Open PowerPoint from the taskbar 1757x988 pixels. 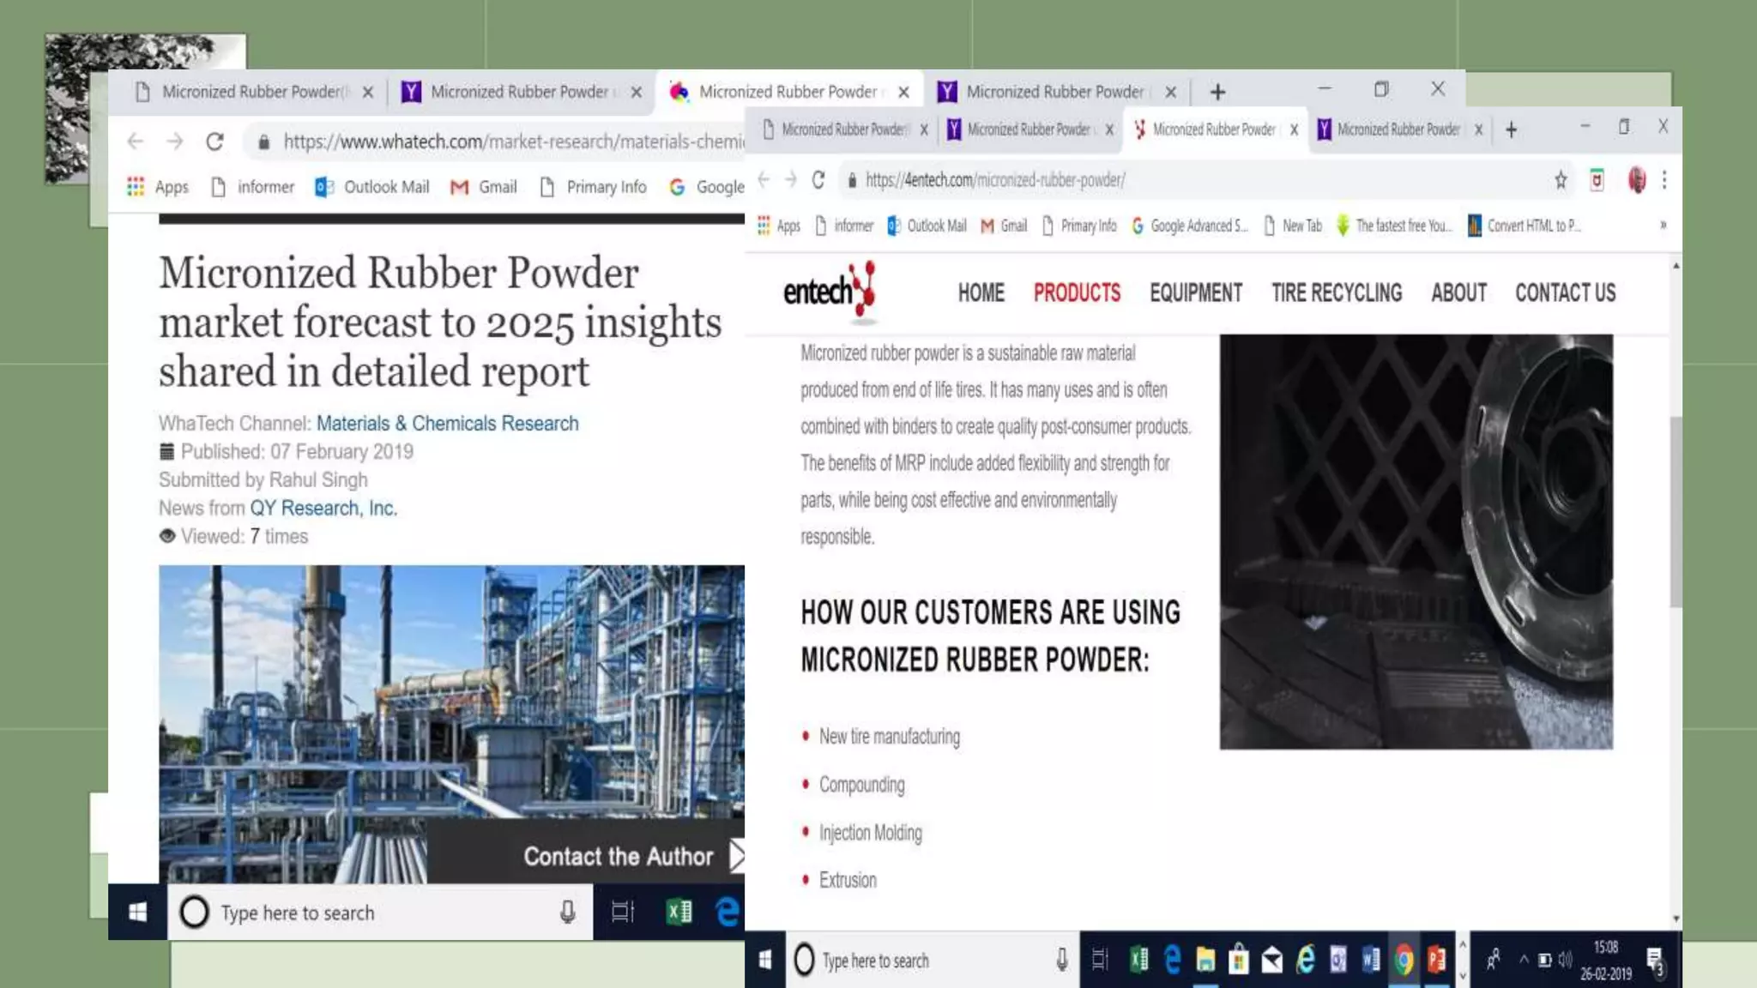point(1437,961)
